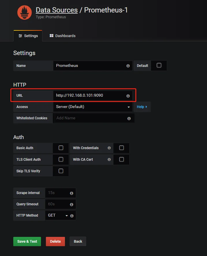Enable the With CA Cert checkbox
The width and height of the screenshot is (207, 256).
click(122, 159)
